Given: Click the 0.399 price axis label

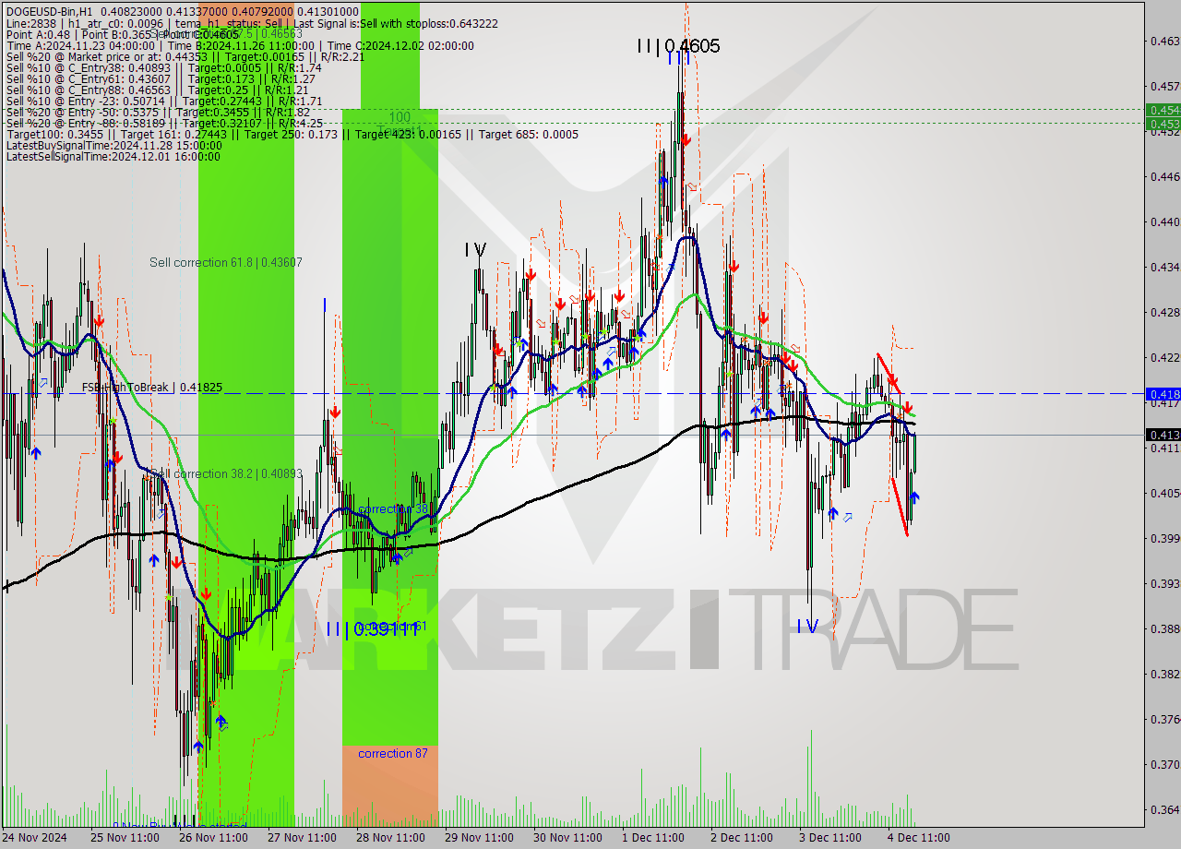Looking at the screenshot, I should click(1164, 538).
